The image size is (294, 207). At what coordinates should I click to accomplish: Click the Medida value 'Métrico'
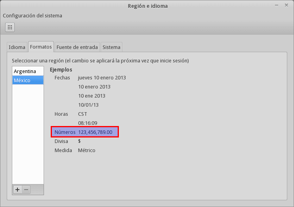[87, 151]
